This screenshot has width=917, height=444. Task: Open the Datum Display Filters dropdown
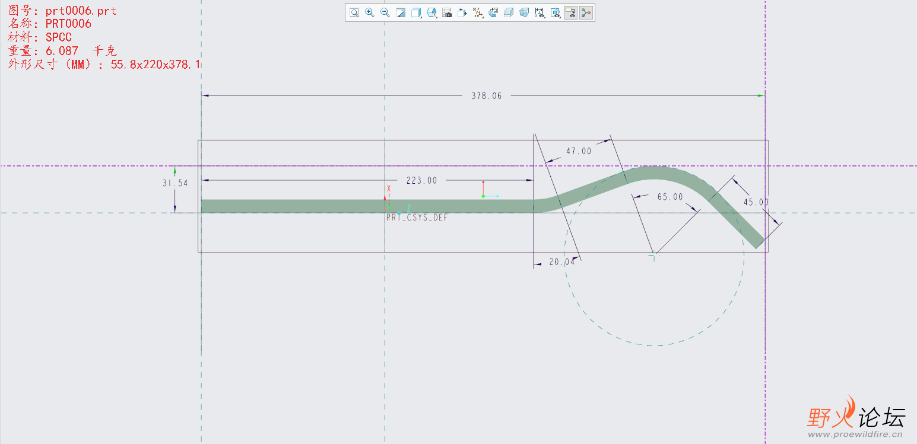click(x=478, y=12)
